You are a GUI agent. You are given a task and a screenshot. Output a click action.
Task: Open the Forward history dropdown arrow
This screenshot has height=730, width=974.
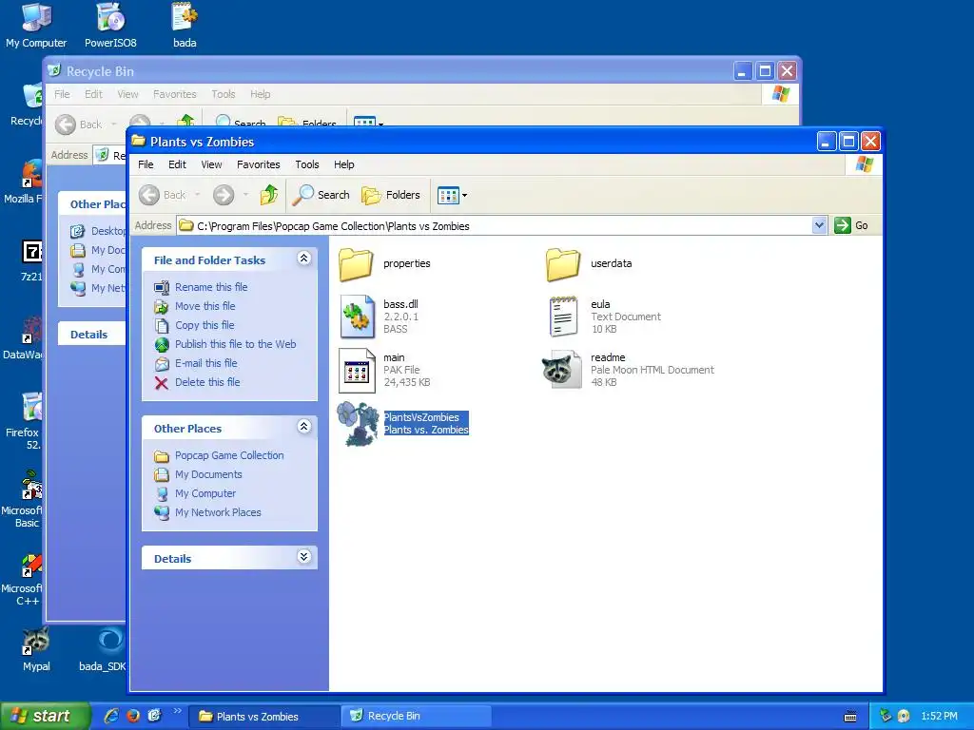click(245, 195)
